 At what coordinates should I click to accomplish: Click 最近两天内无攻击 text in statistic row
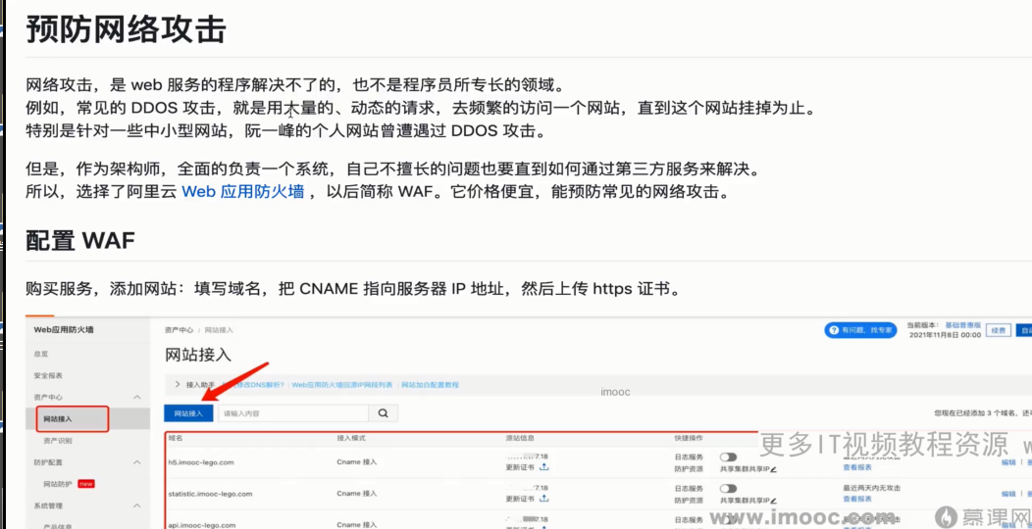(x=871, y=488)
